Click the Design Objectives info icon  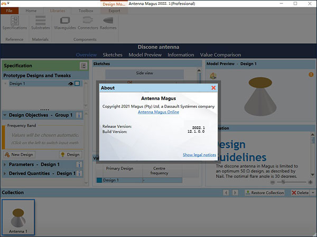coord(79,115)
